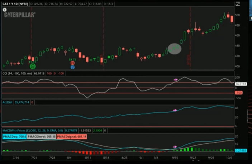252x164 pixels.
Task: Click the 200 label on the CCI axis
Action: [x=237, y=78]
